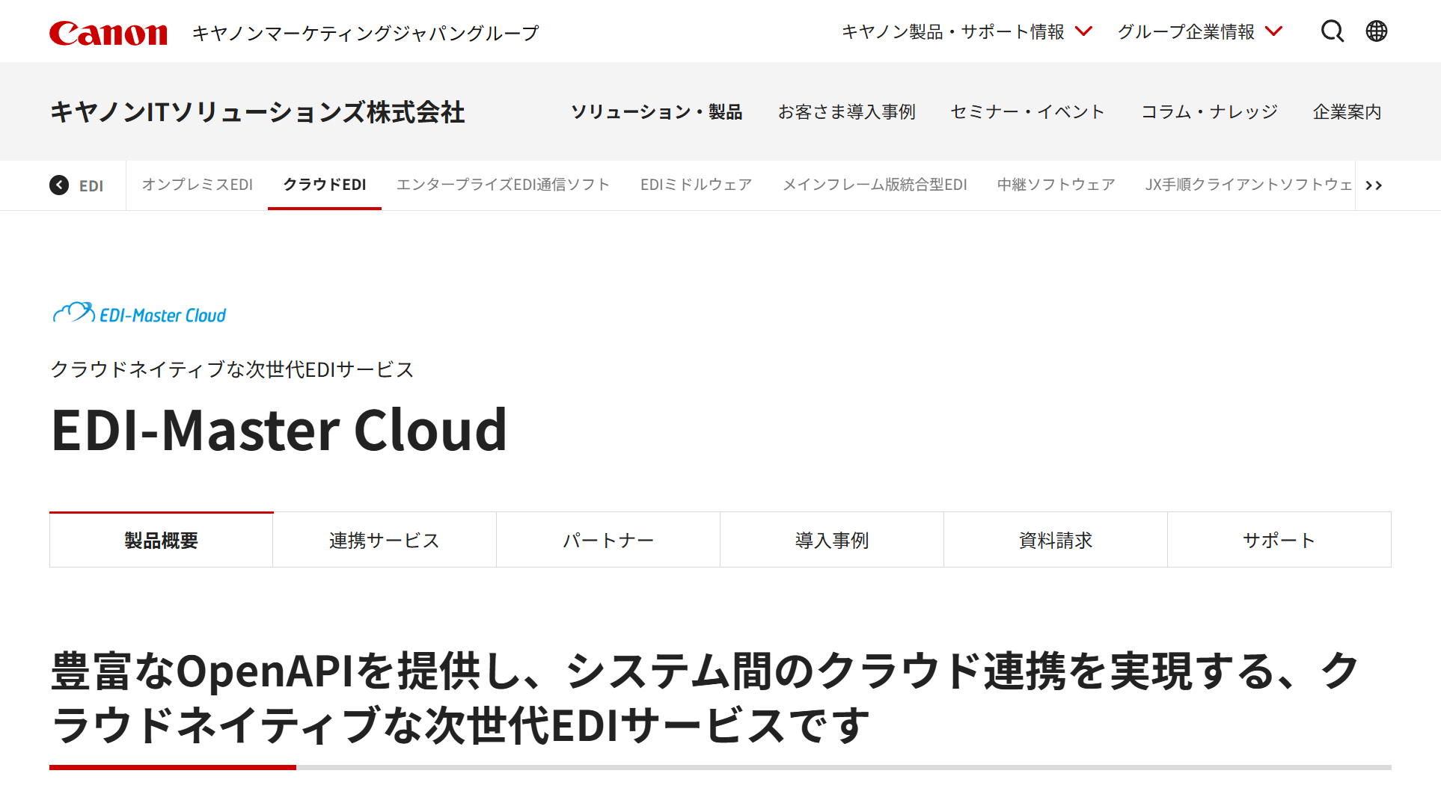Open the オンプレミスEDI page
Screen dimensions: 1441x812
pyautogui.click(x=198, y=185)
